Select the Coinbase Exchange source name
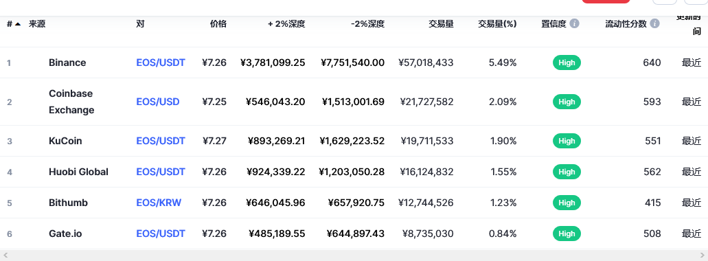The height and width of the screenshot is (261, 708). coord(71,102)
